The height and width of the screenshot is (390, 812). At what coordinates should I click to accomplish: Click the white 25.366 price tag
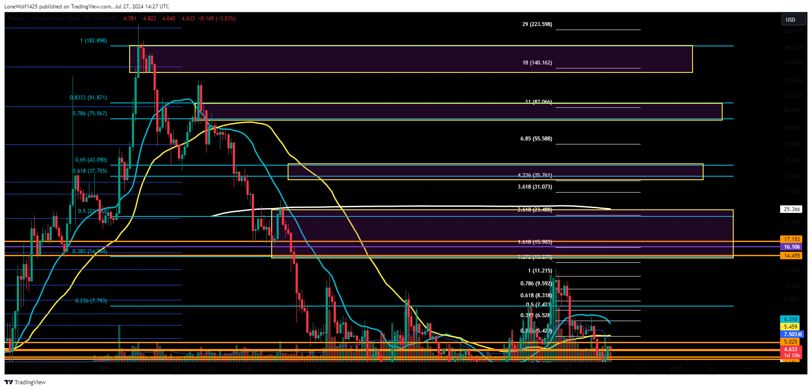(x=791, y=209)
